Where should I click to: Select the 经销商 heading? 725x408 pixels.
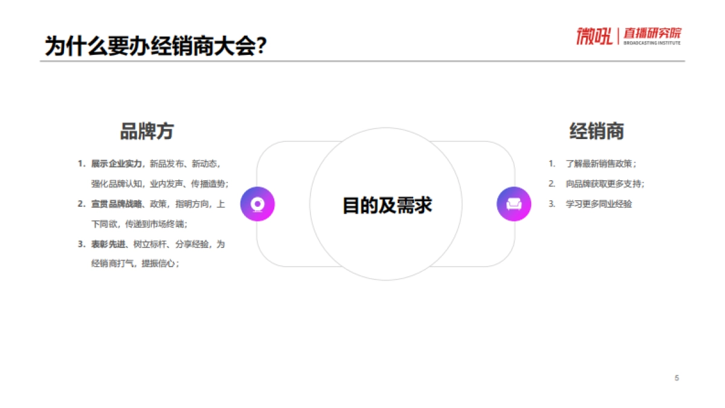coord(598,129)
